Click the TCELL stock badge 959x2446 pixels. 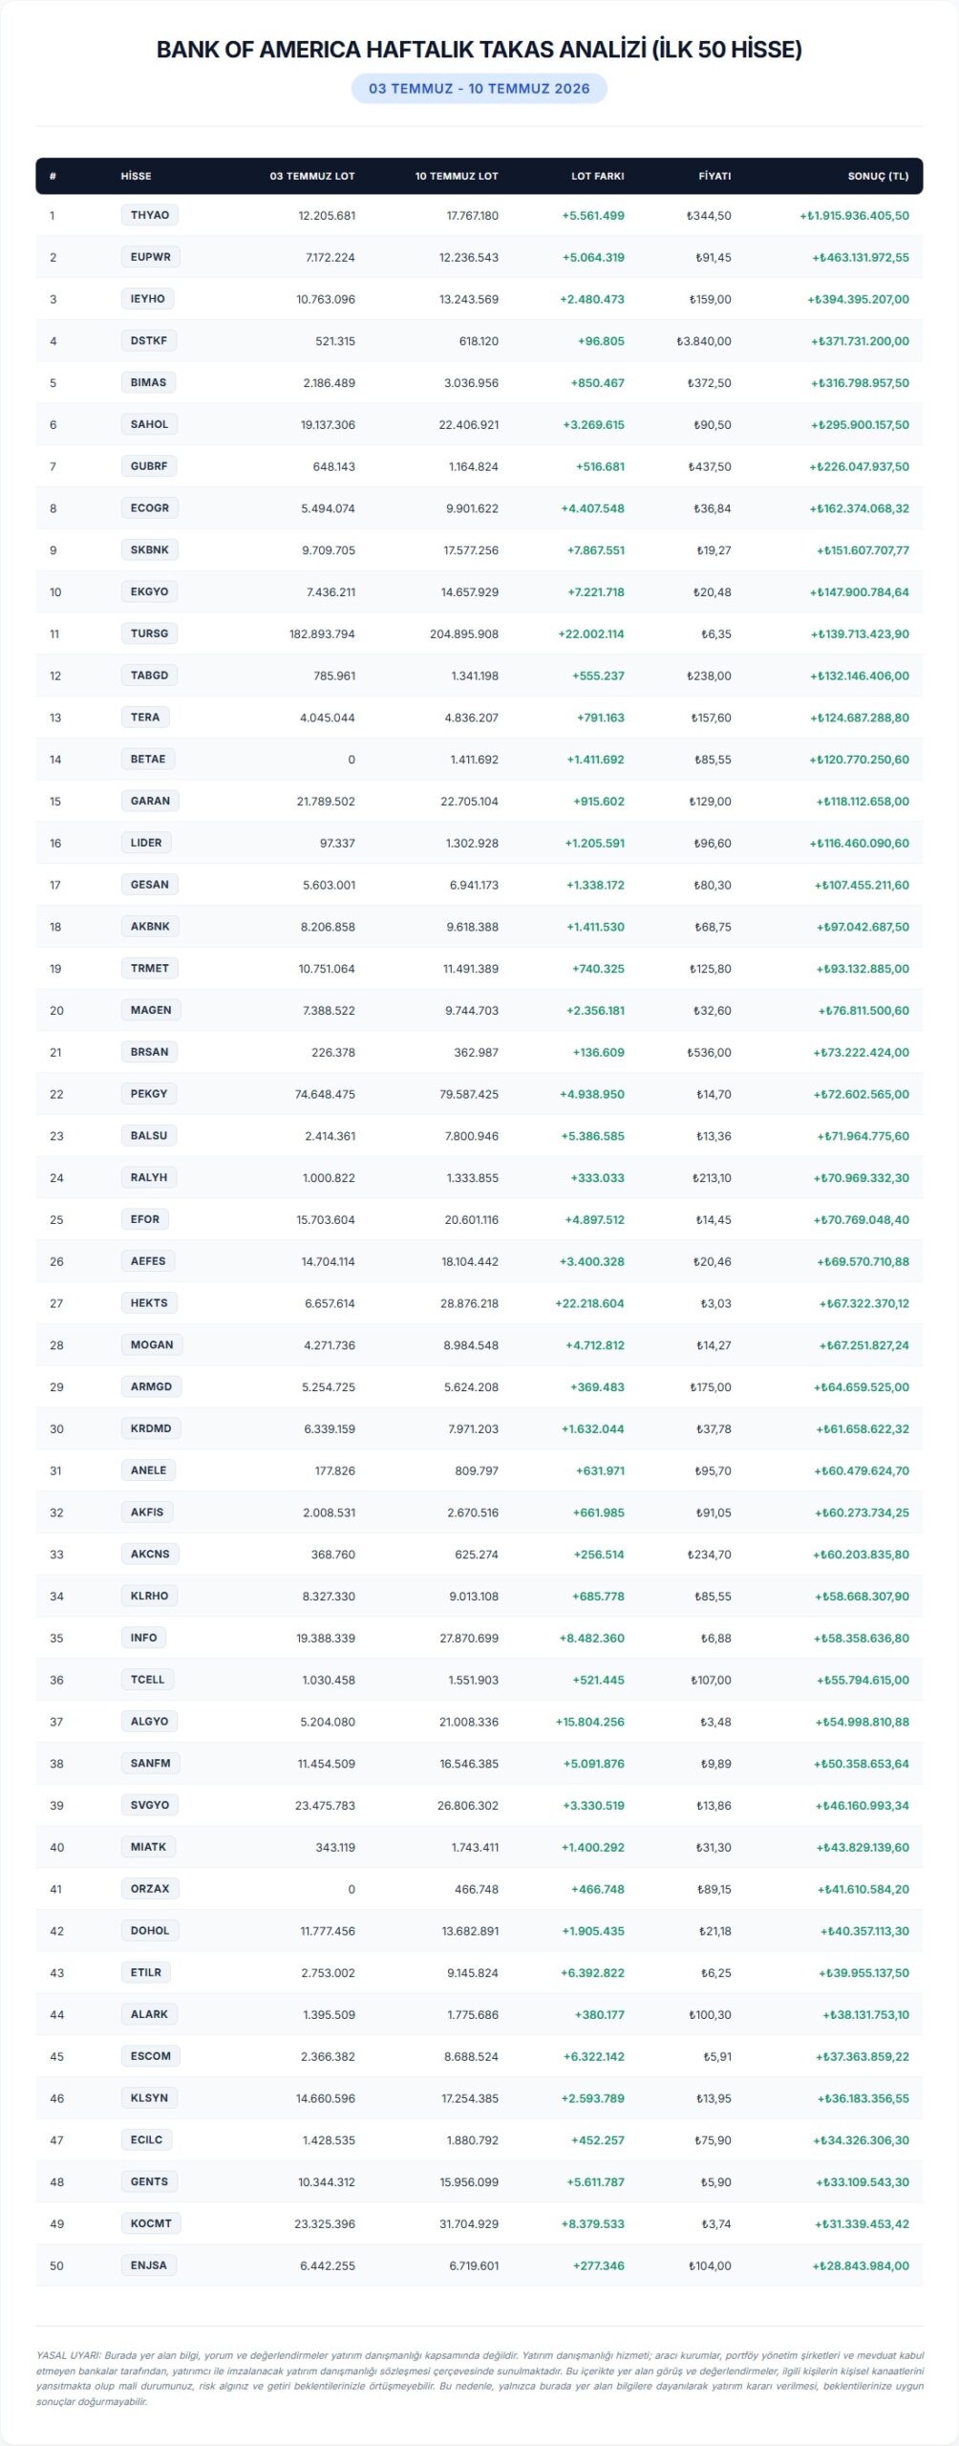[148, 1679]
